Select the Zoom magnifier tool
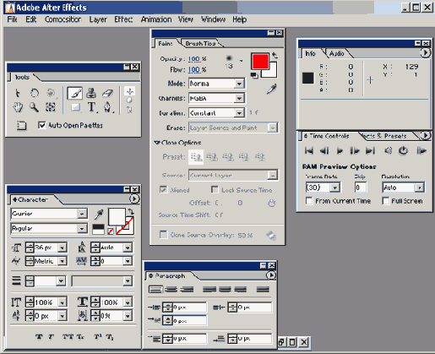Image resolution: width=435 pixels, height=354 pixels. pos(34,107)
